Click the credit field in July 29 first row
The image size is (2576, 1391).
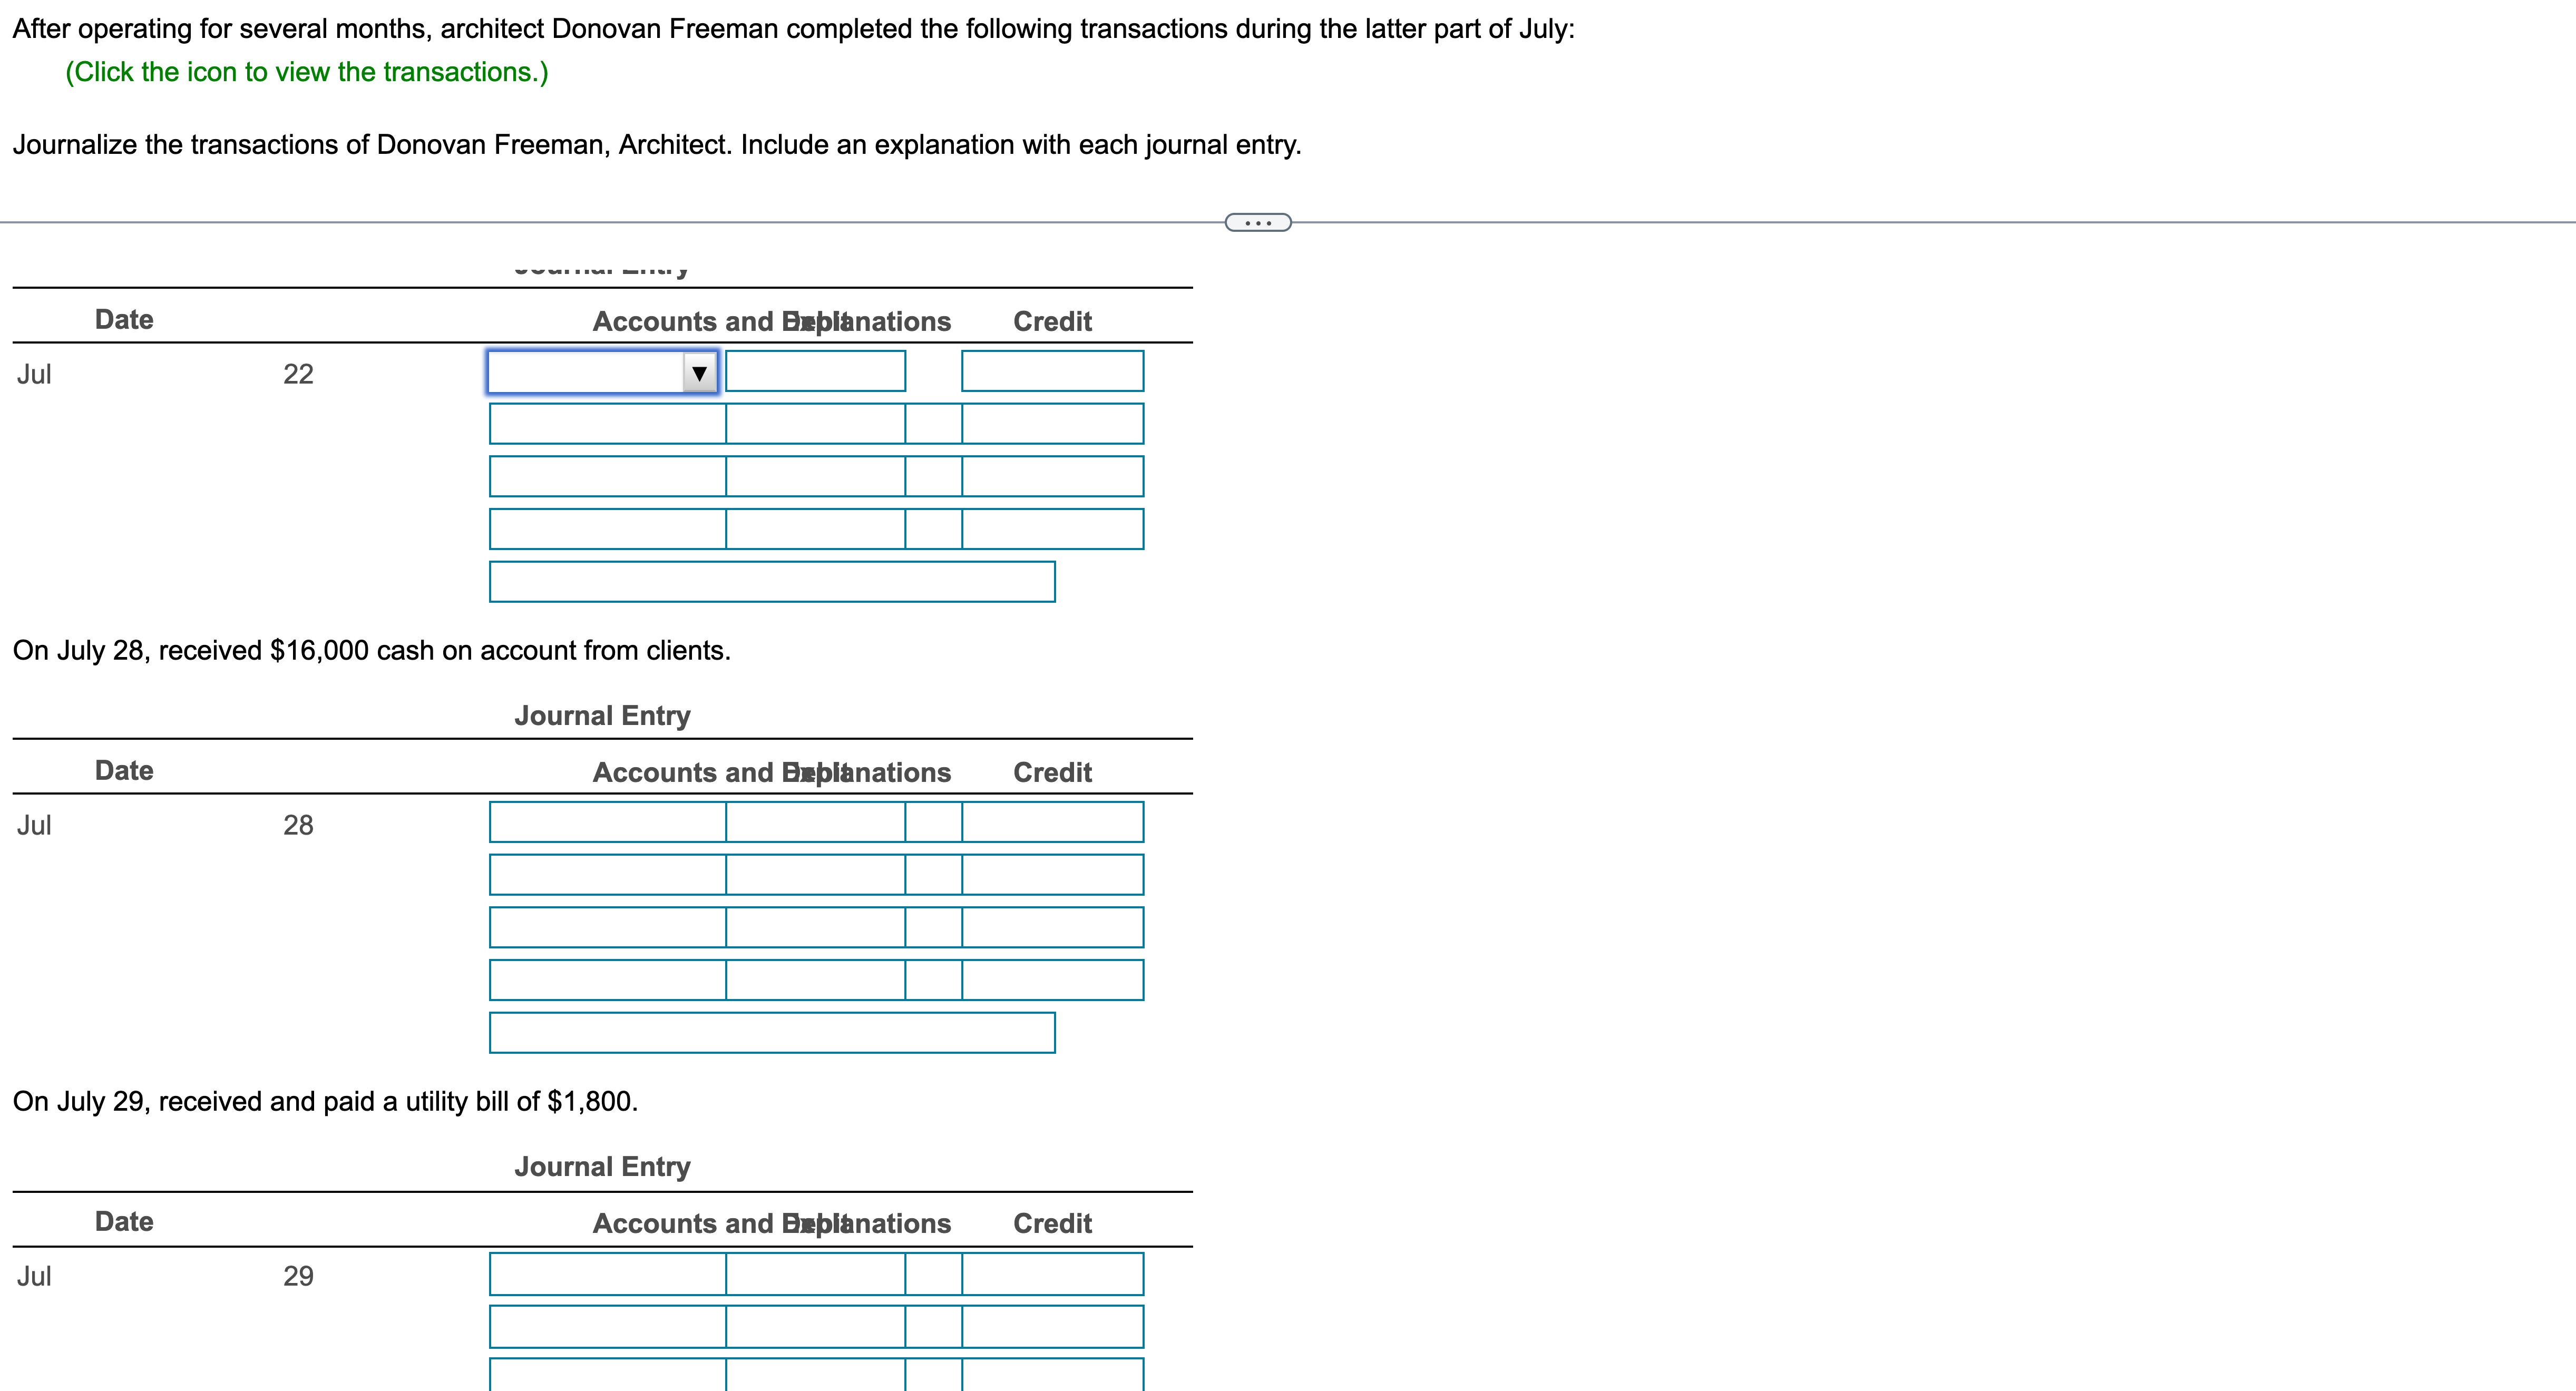(1052, 1274)
